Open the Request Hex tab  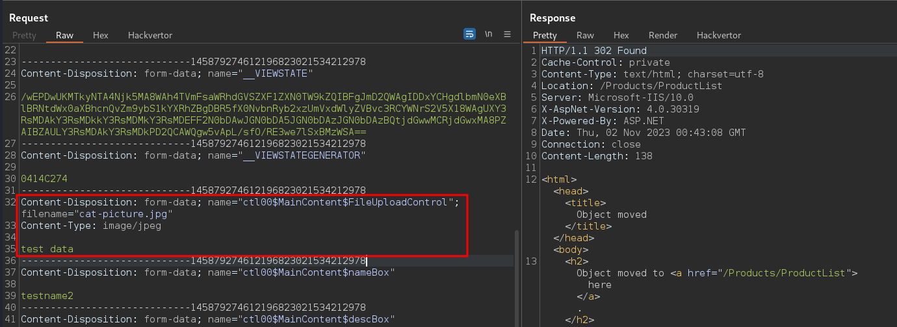coord(101,35)
